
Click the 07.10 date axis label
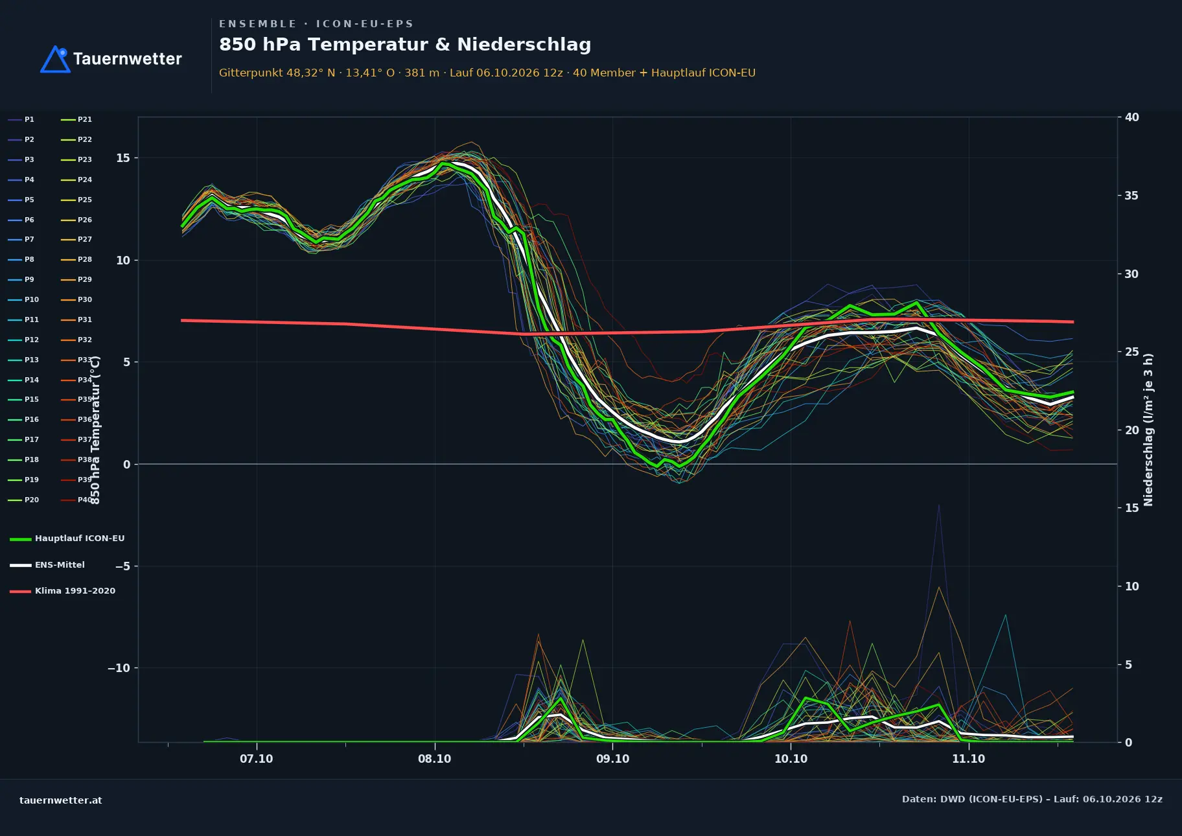click(257, 759)
